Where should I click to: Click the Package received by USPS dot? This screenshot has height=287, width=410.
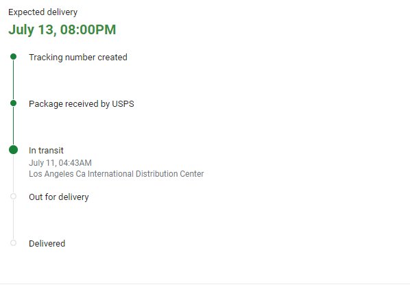pos(13,103)
